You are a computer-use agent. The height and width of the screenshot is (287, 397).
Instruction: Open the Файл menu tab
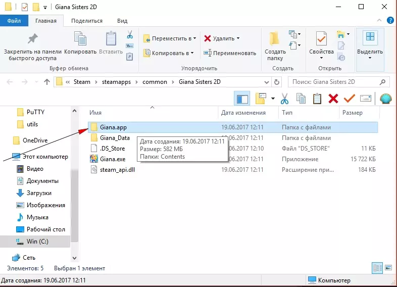point(14,21)
